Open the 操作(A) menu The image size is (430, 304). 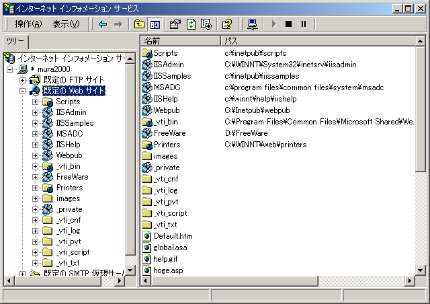click(28, 24)
